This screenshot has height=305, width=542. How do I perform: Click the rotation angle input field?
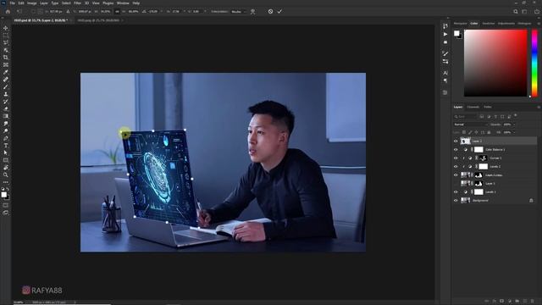tap(153, 11)
